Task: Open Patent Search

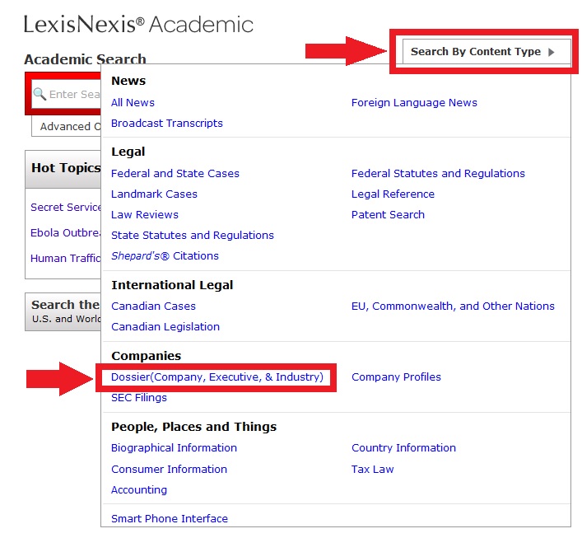Action: point(388,215)
